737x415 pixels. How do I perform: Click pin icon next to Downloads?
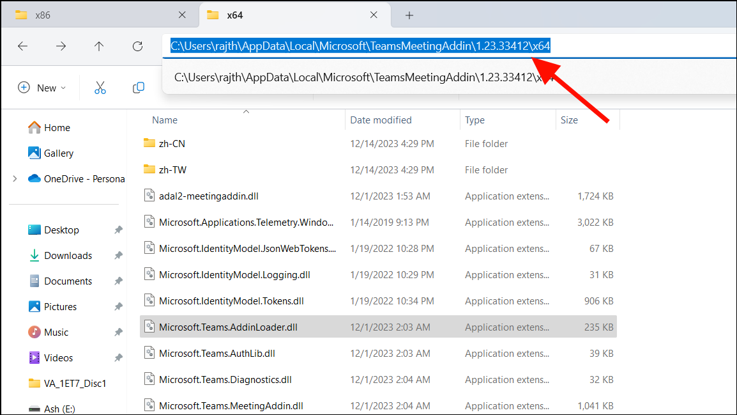[x=118, y=256]
